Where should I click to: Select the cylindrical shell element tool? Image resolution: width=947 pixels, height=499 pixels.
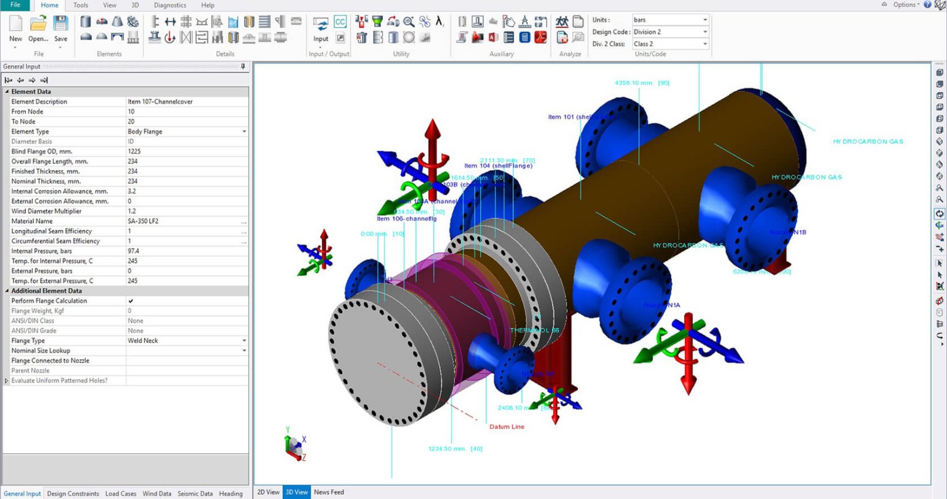86,22
